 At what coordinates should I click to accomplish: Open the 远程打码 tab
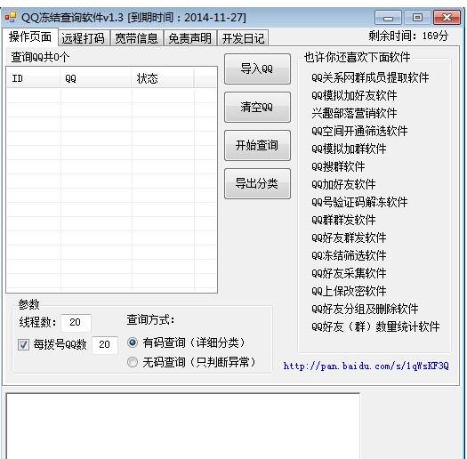84,38
